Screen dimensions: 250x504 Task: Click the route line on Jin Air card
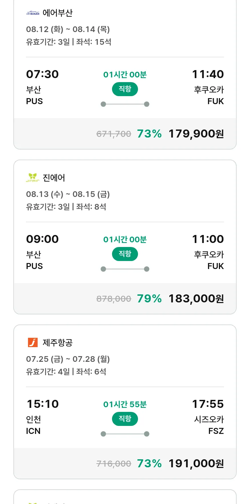pos(125,269)
